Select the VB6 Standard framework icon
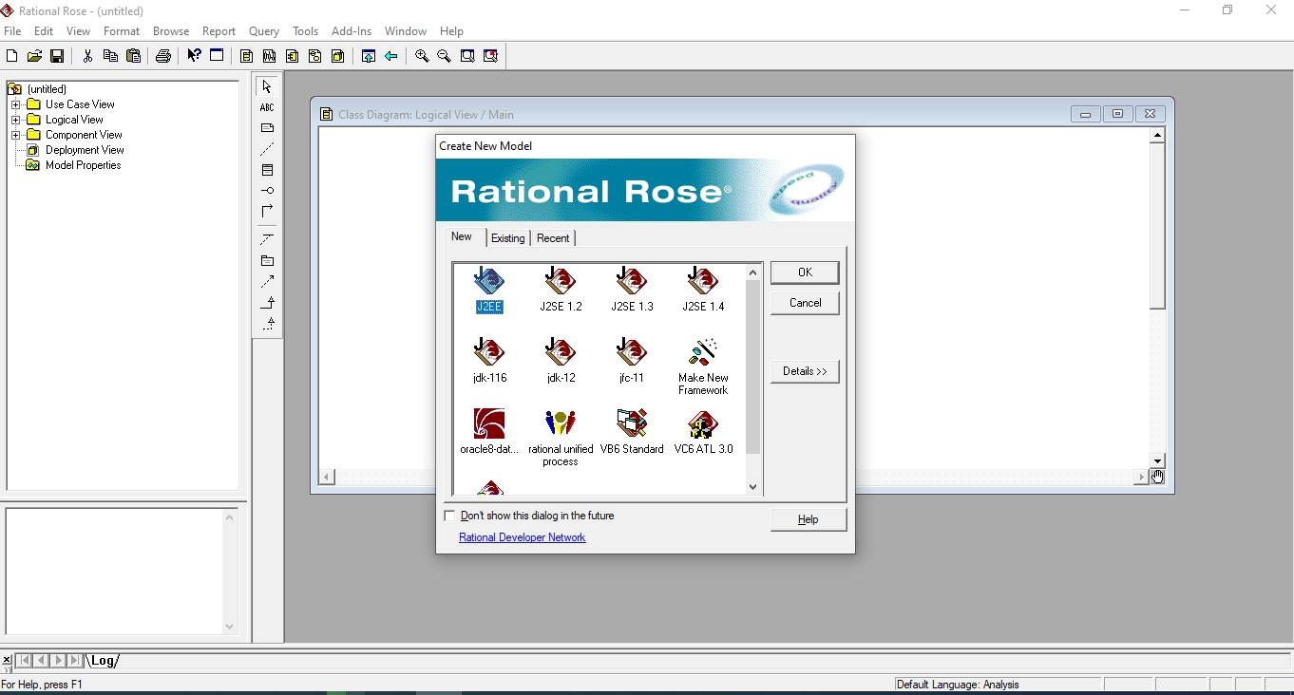The width and height of the screenshot is (1294, 695). click(632, 432)
